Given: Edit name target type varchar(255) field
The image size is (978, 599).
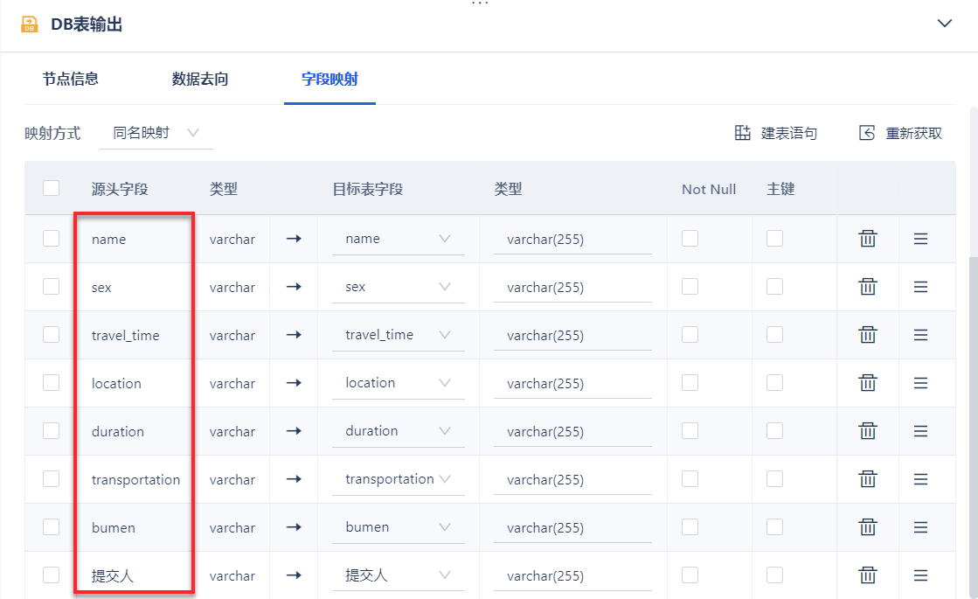Looking at the screenshot, I should (572, 240).
